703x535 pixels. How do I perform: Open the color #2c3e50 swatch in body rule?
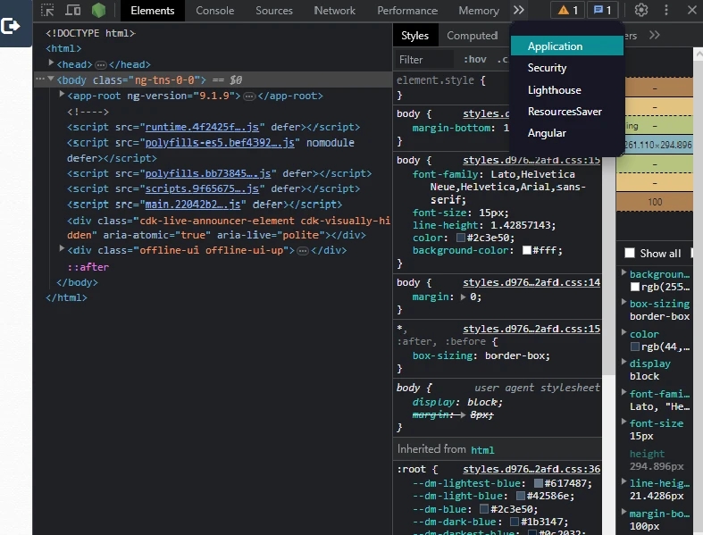(461, 238)
